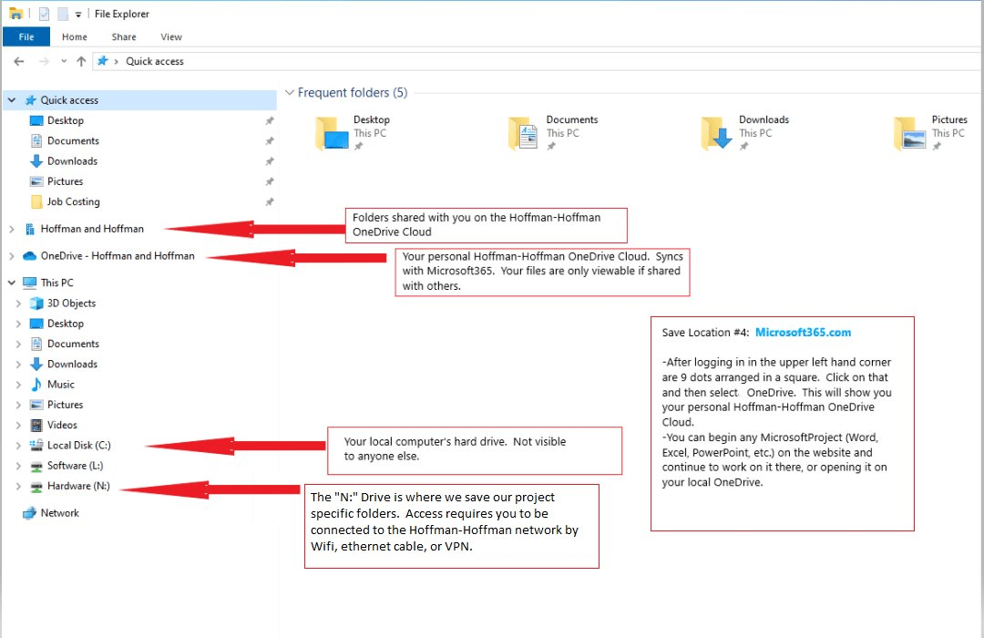Select OneDrive - Hoffman and Hoffman
Image resolution: width=984 pixels, height=638 pixels.
coord(117,256)
